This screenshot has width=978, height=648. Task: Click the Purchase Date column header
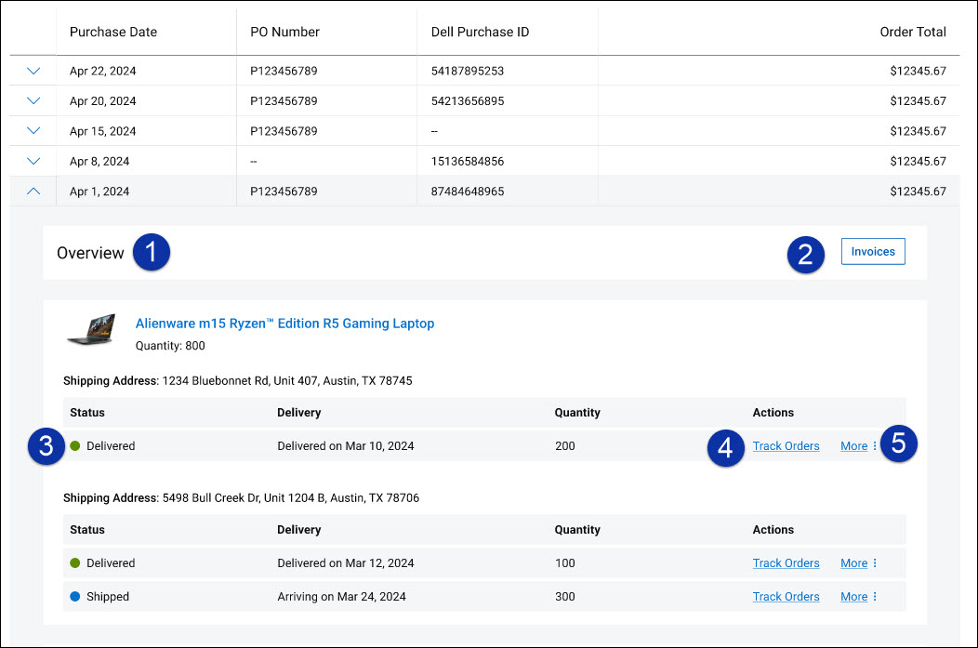coord(112,32)
